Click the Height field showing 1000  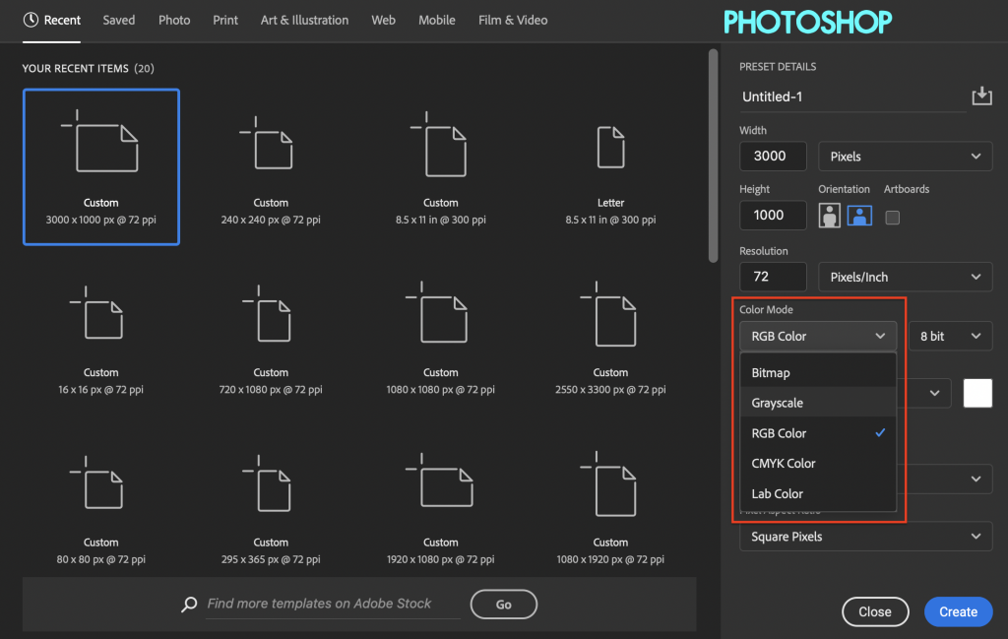pos(773,216)
